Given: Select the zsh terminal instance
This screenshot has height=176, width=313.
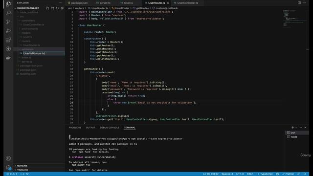Looking at the screenshot, I should tap(297, 132).
